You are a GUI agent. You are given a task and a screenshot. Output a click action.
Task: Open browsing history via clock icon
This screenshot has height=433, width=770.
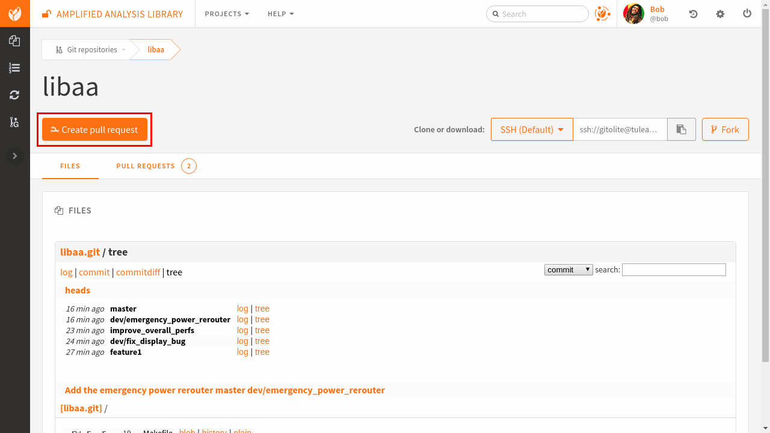(693, 13)
